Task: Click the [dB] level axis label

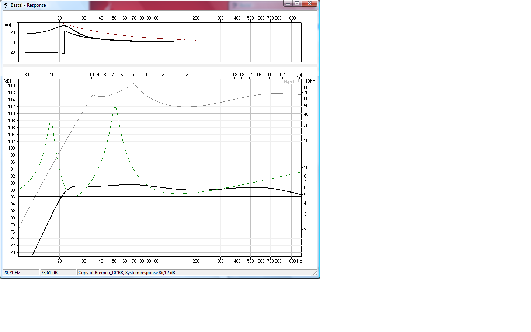Action: coord(7,81)
